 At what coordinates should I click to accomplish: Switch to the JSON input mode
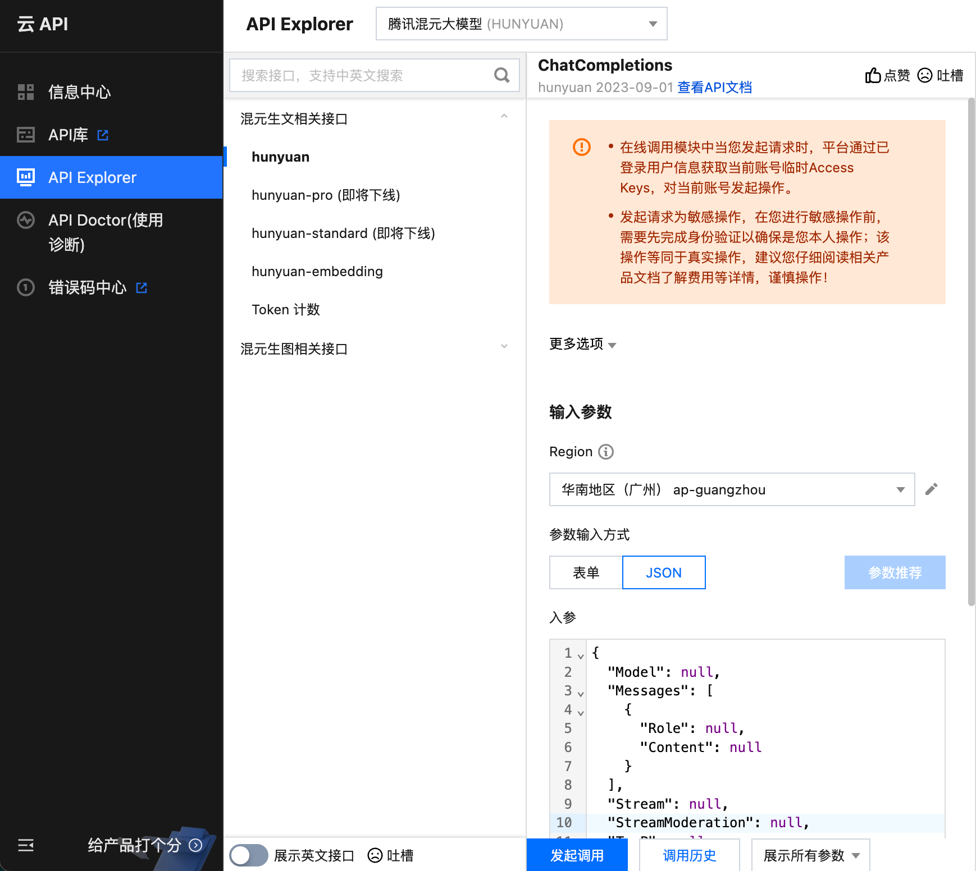coord(664,572)
